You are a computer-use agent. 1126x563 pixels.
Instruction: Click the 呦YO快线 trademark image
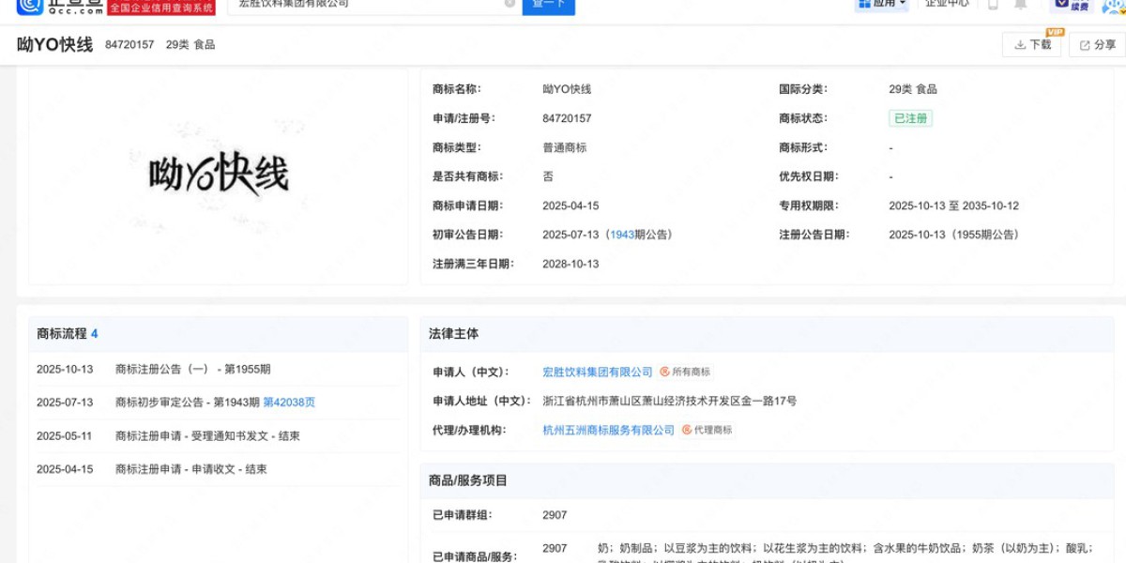click(x=219, y=175)
